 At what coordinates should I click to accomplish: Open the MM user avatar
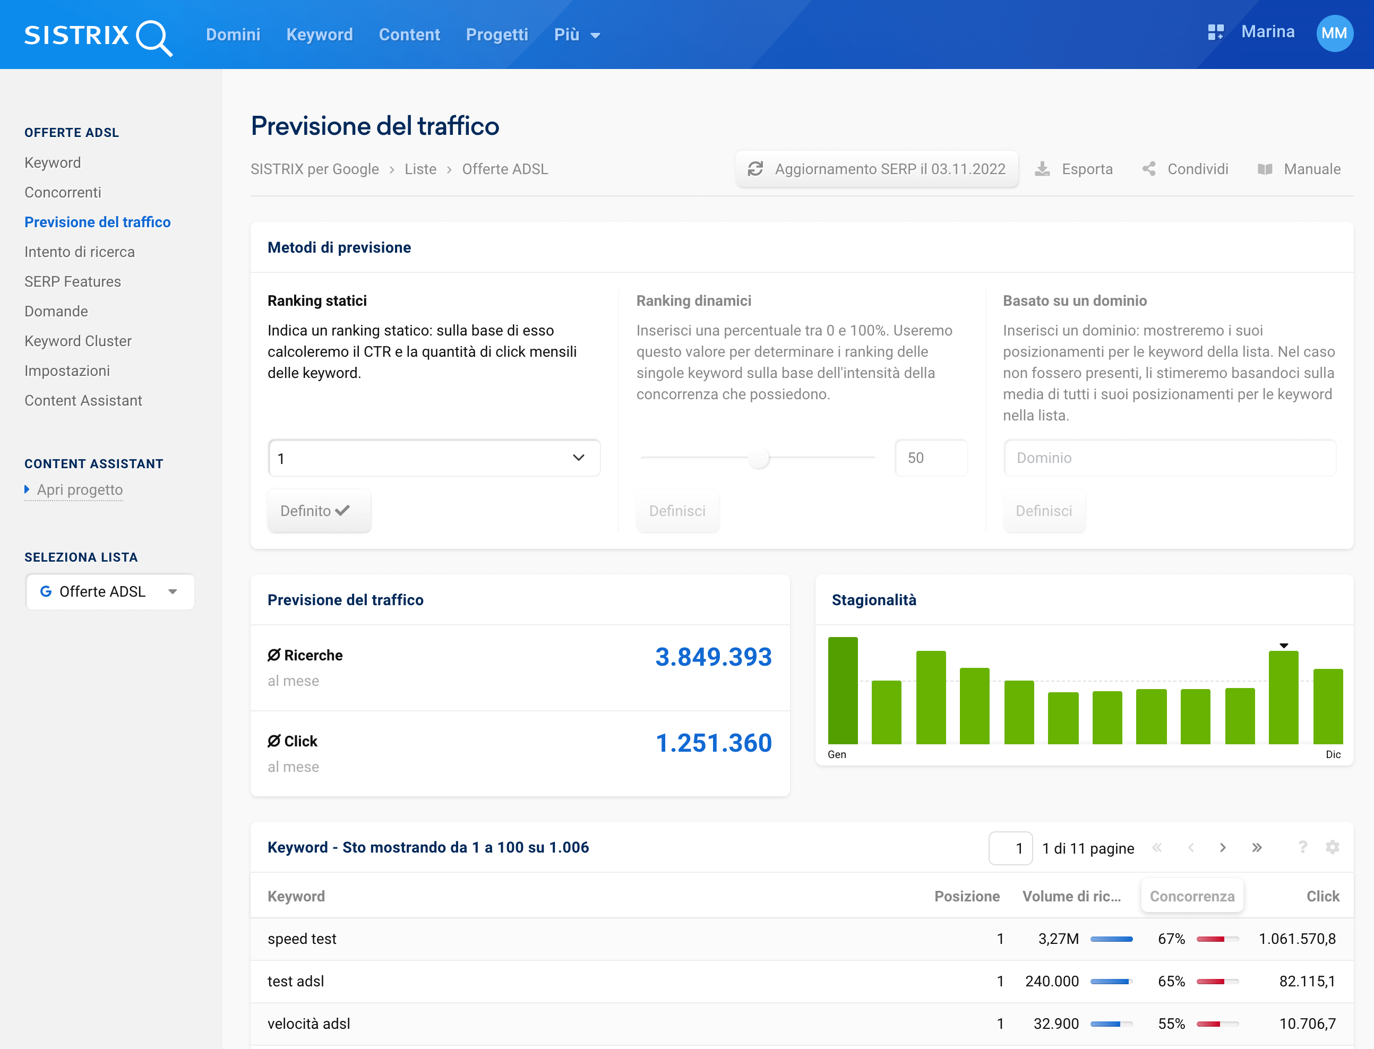(x=1334, y=33)
